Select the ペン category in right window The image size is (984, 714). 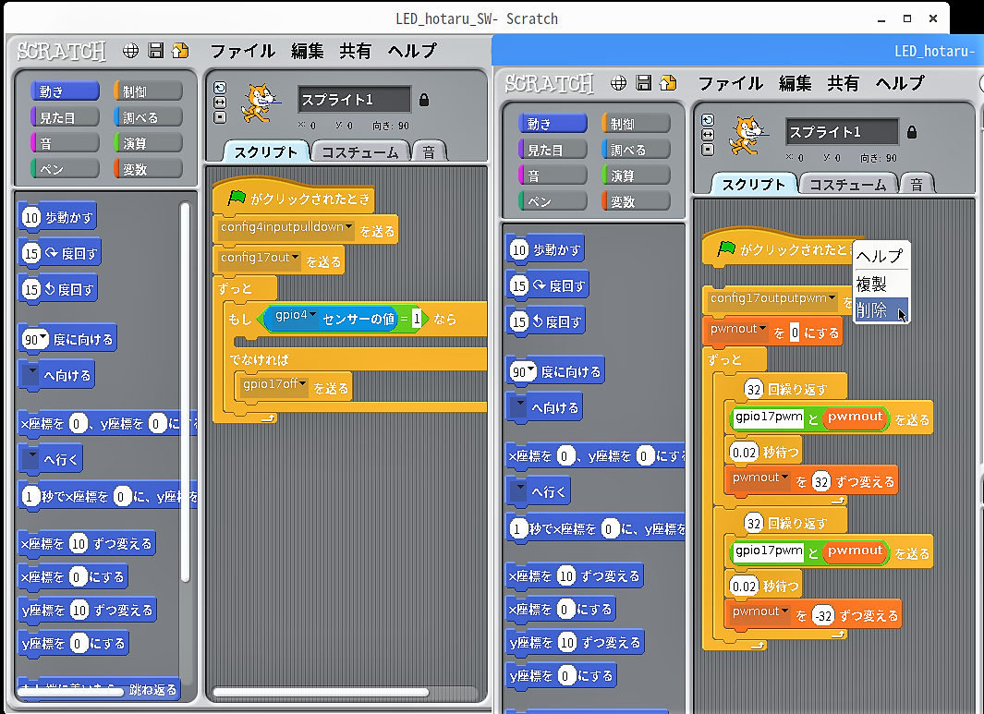553,201
